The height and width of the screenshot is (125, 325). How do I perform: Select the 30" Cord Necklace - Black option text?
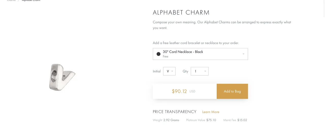183,52
